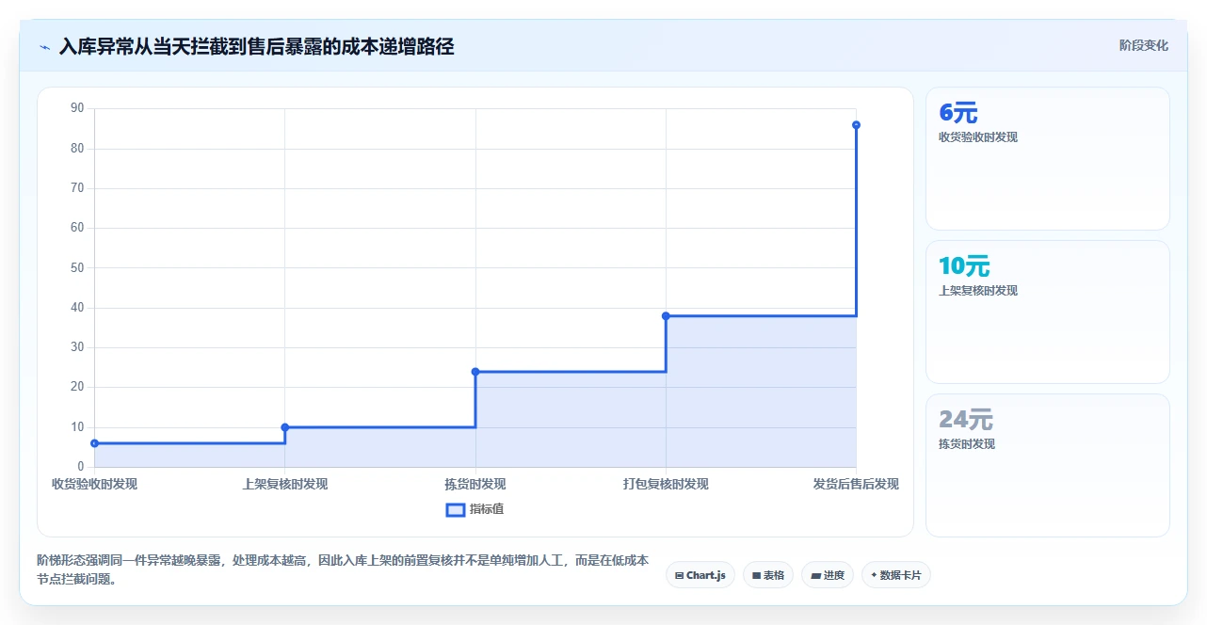
Task: Click the 50 y-axis tick label
Action: (x=77, y=268)
